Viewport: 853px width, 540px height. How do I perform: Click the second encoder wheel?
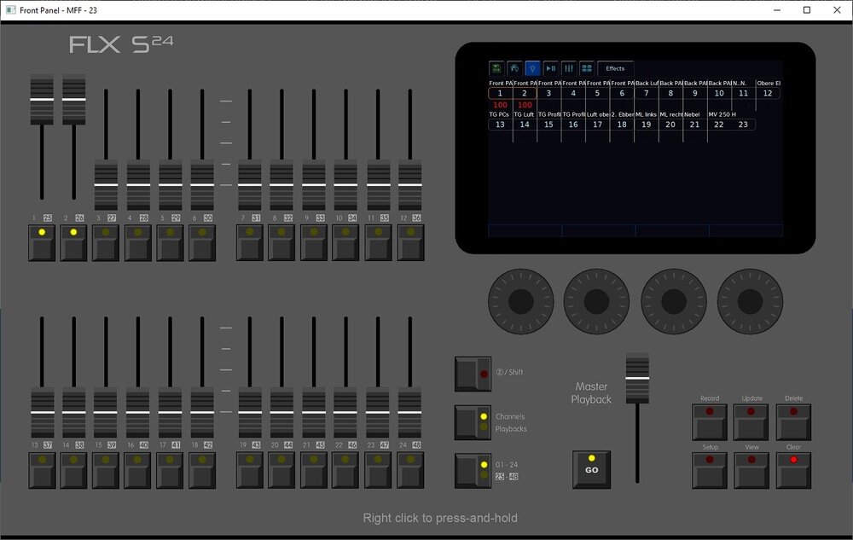pos(596,301)
